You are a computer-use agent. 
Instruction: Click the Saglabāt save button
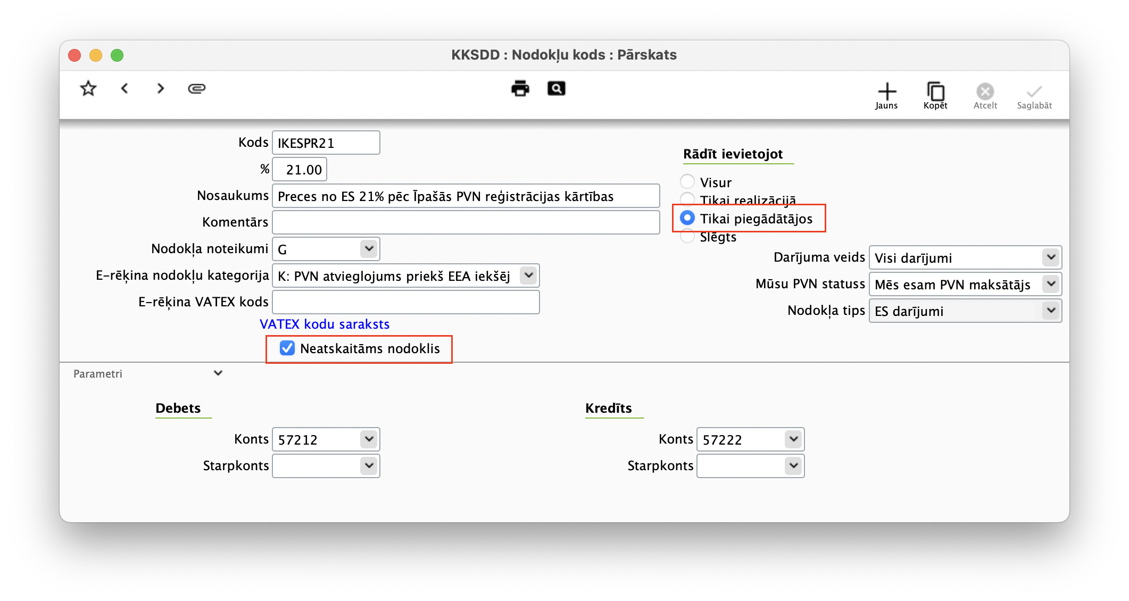[x=1034, y=96]
